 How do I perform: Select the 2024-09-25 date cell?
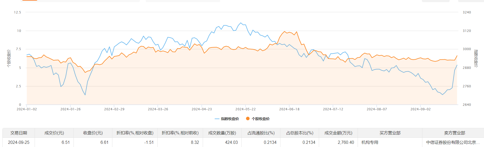pos(19,143)
